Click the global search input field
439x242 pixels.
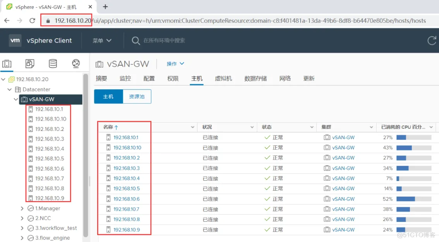click(x=165, y=41)
